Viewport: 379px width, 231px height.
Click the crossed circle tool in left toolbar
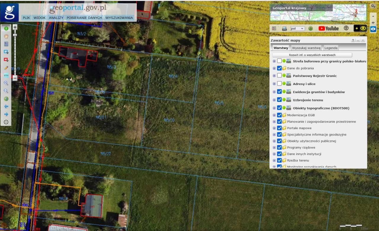point(6,122)
